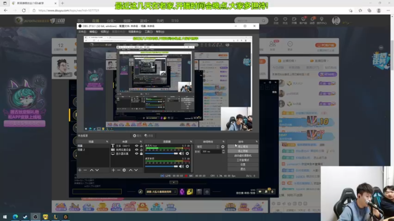Add a new source with plus icon
Viewport: 394px width, 221px height.
(x=113, y=170)
